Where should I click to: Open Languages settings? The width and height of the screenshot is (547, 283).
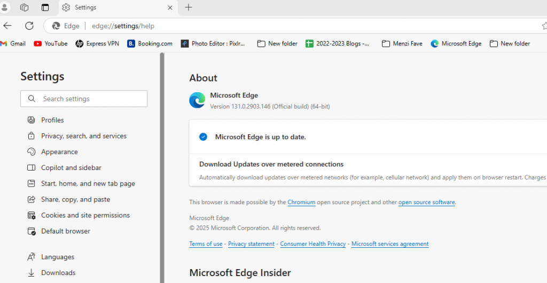[x=58, y=257]
